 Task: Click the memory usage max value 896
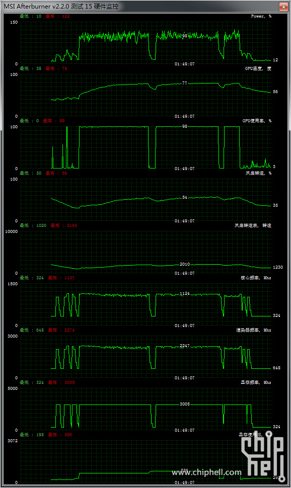68,435
